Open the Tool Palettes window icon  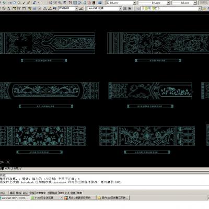click(79, 3)
